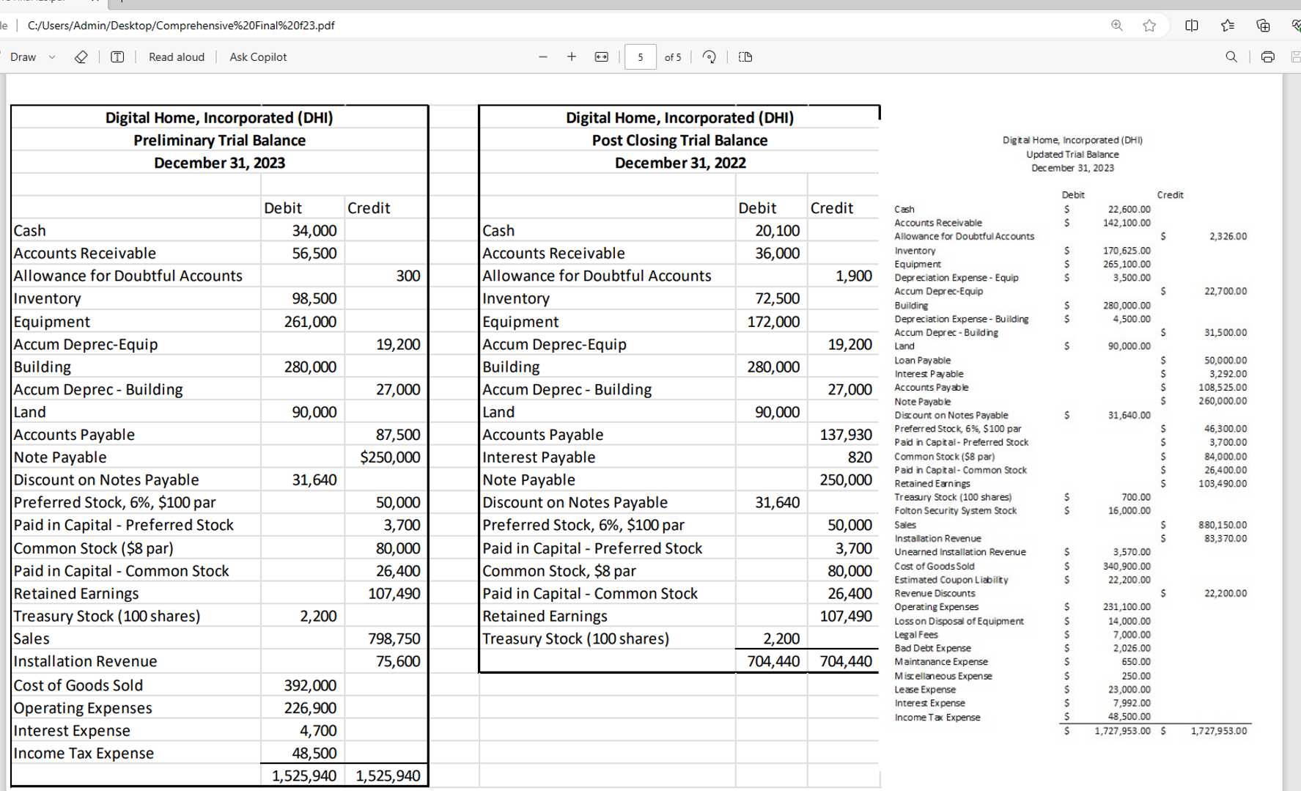This screenshot has height=791, width=1301.
Task: Click Equipment value 172,000 in 2022 table
Action: click(x=773, y=322)
